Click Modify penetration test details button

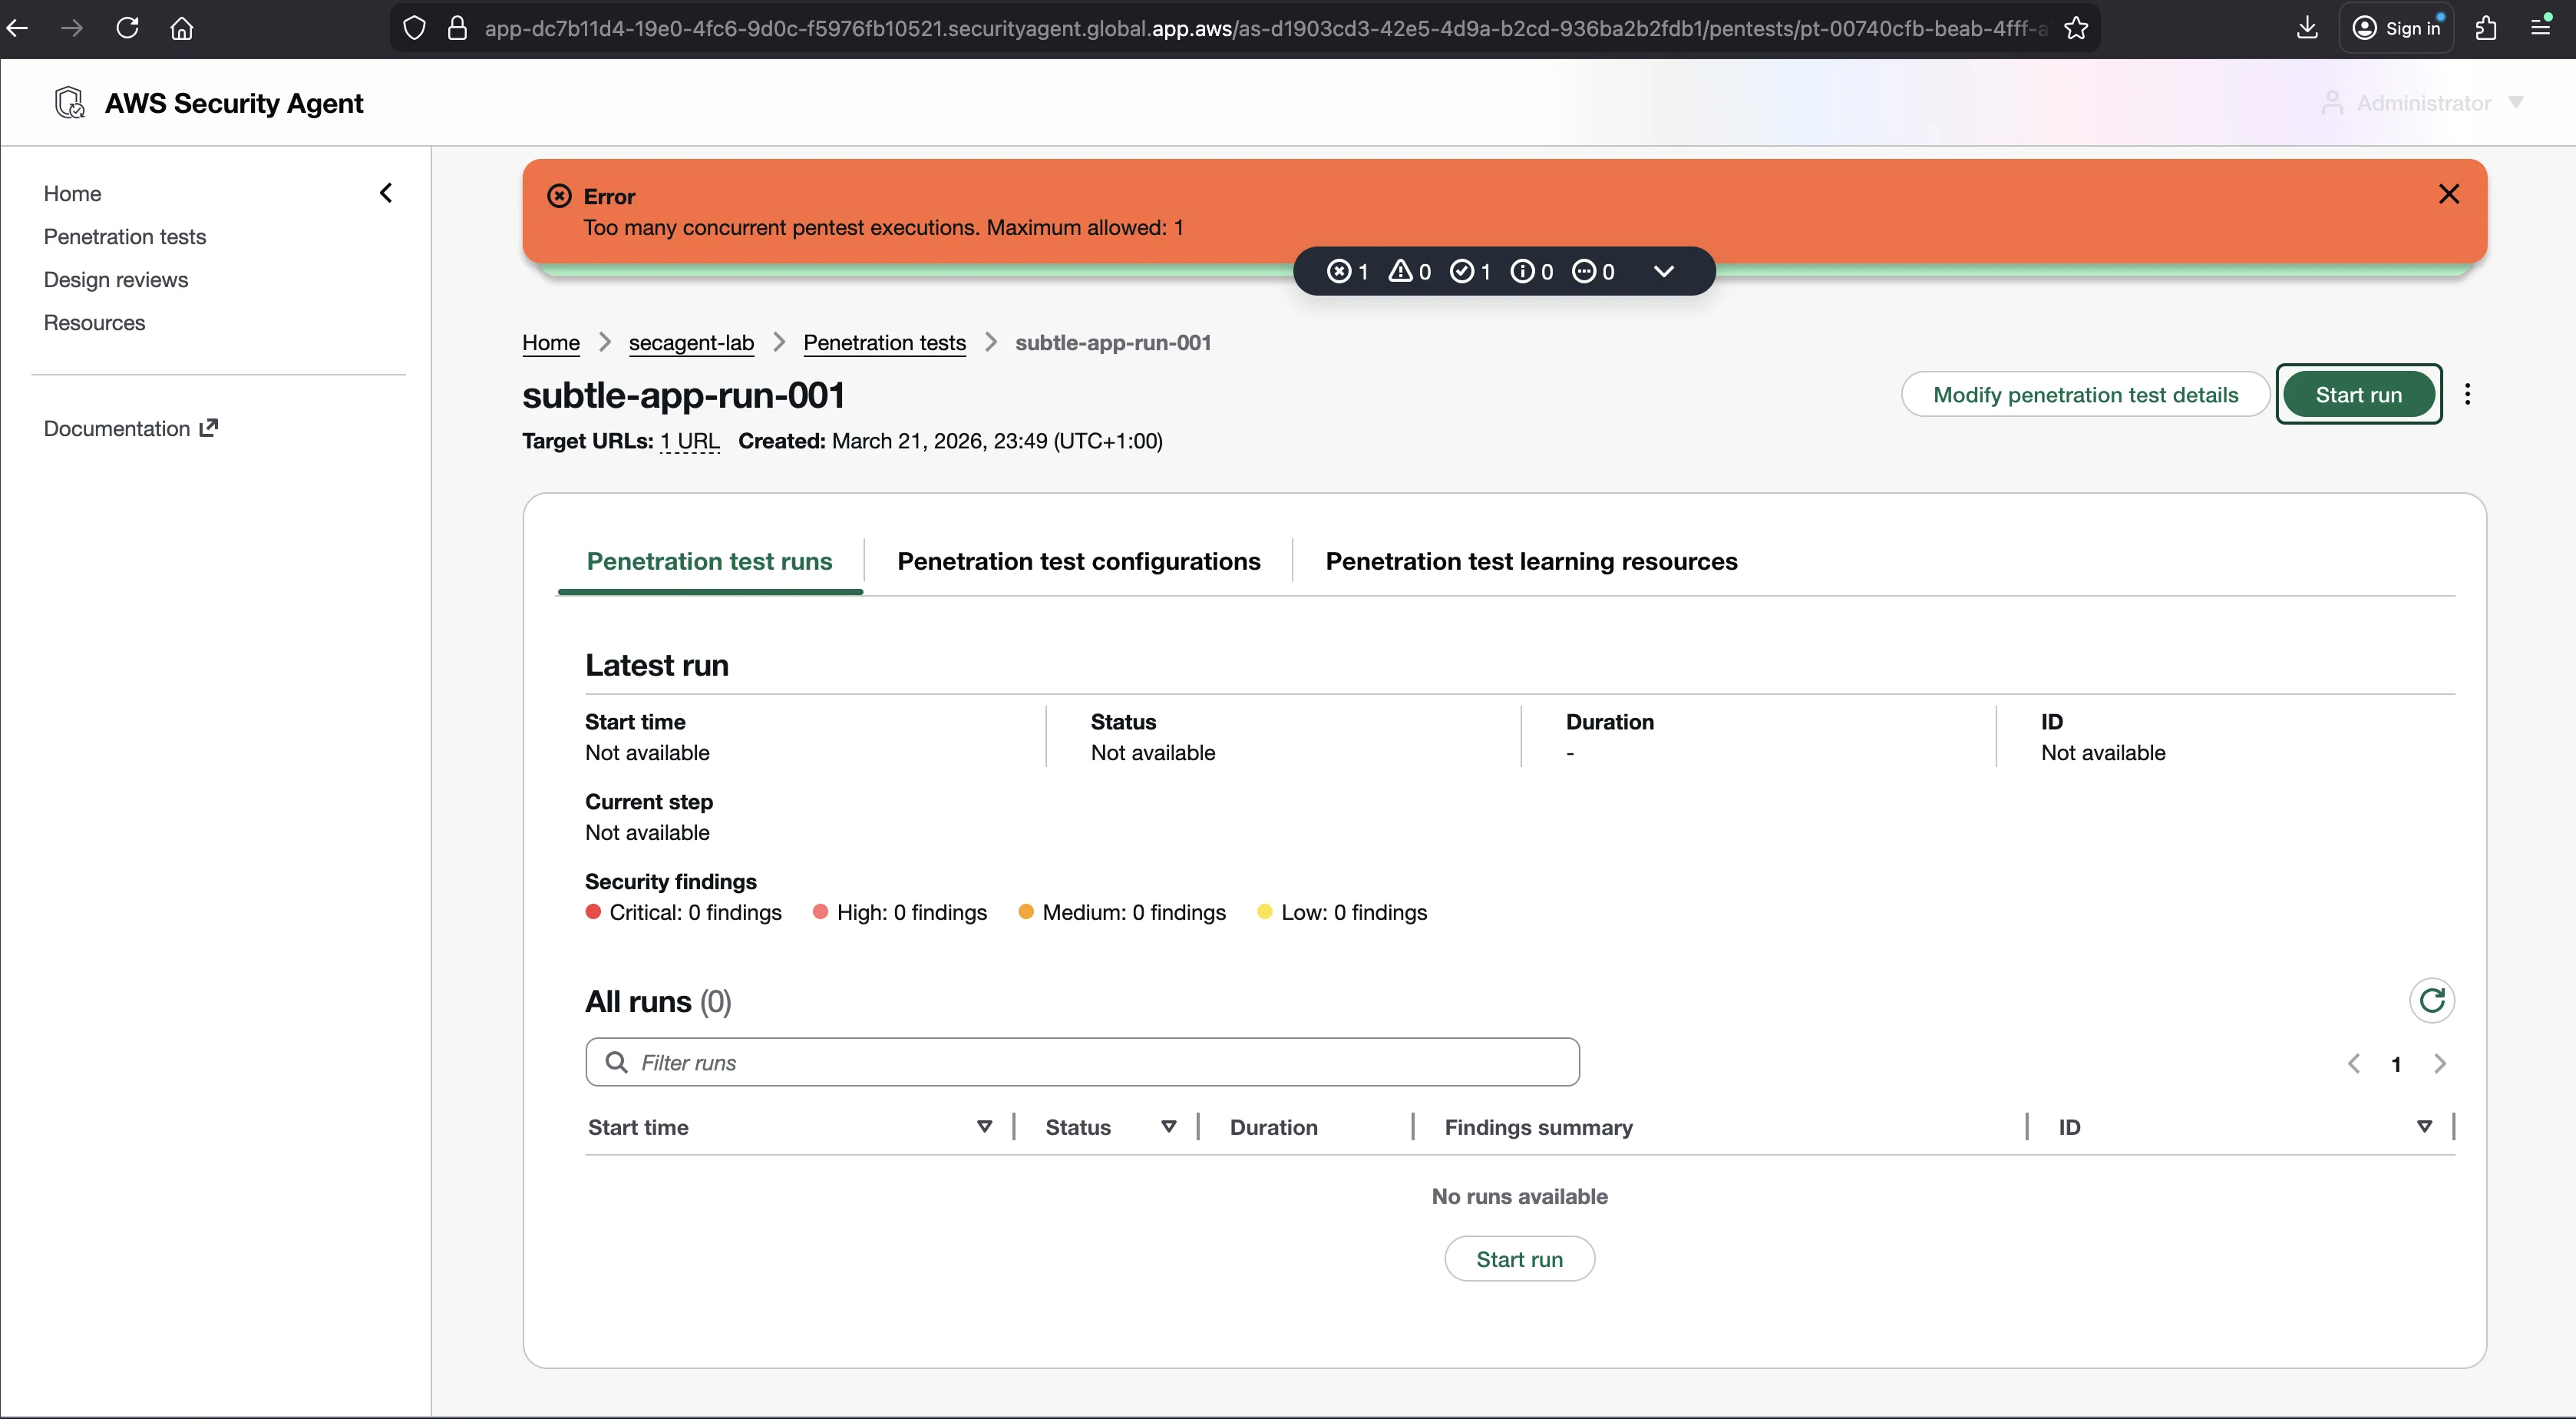(x=2085, y=394)
